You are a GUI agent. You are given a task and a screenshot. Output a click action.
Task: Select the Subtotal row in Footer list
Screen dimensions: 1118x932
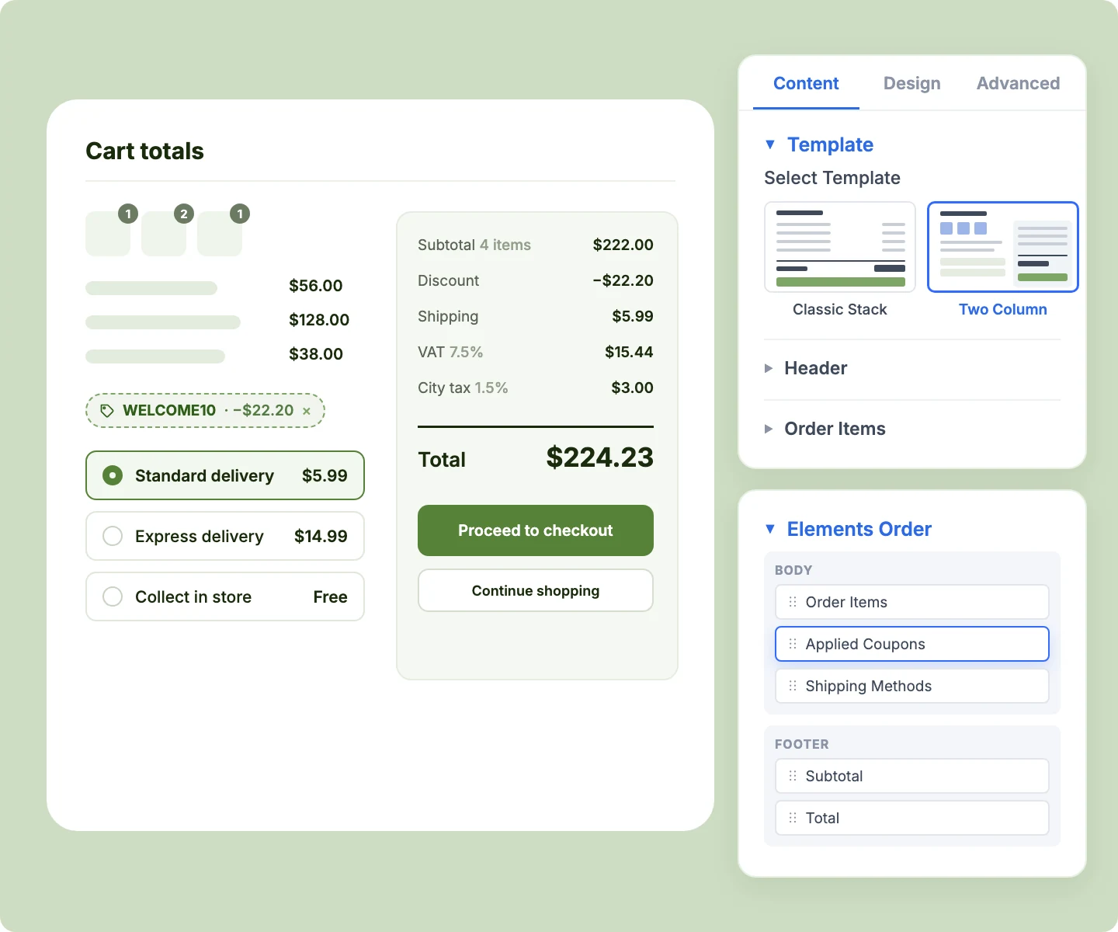(912, 776)
